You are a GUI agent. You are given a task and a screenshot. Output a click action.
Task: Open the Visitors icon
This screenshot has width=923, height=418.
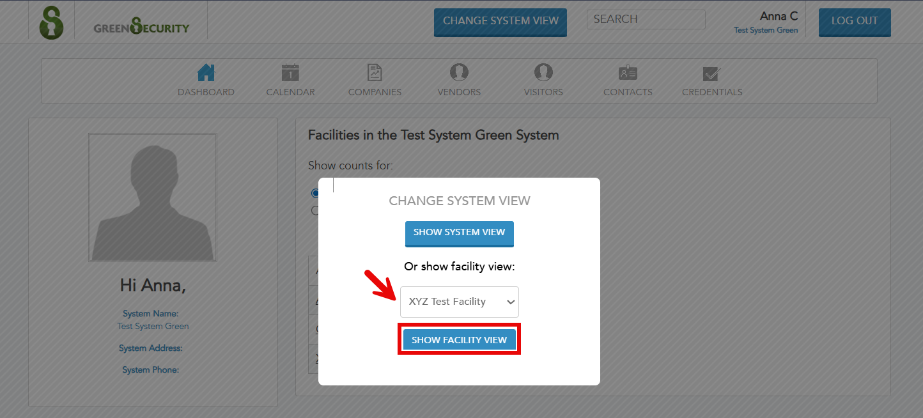coord(543,73)
